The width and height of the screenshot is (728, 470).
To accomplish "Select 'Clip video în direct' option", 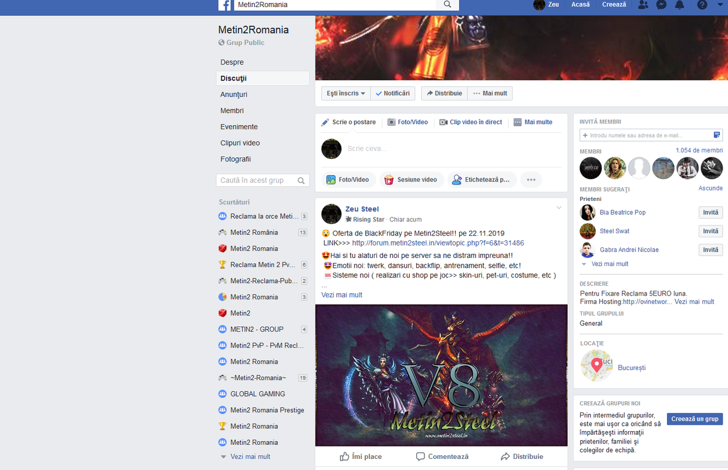I will coord(471,122).
